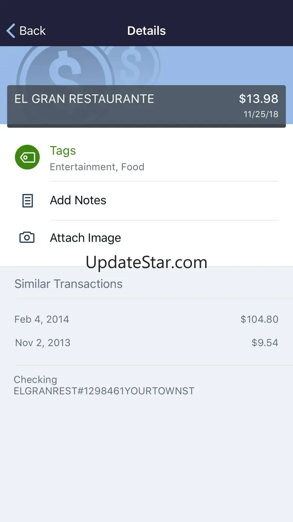Select the EL GRAN RESTAURANTE merchant name
293x522 pixels.
[x=84, y=99]
